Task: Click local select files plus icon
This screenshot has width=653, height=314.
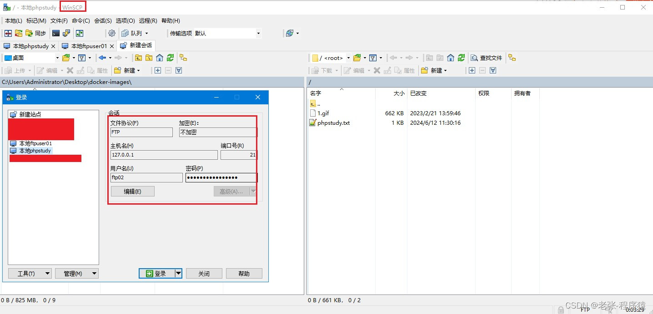Action: [157, 70]
